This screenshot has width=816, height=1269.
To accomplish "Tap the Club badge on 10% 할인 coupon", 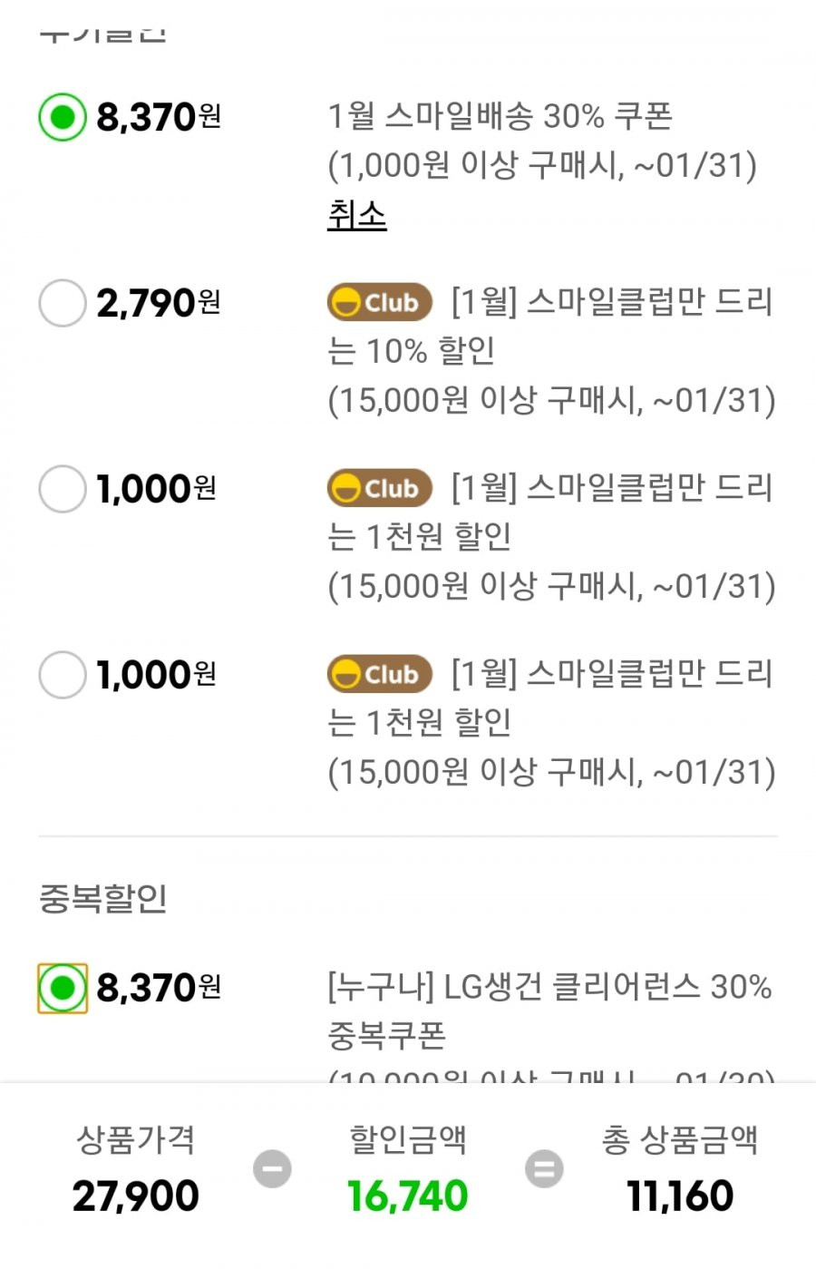I will (x=380, y=303).
